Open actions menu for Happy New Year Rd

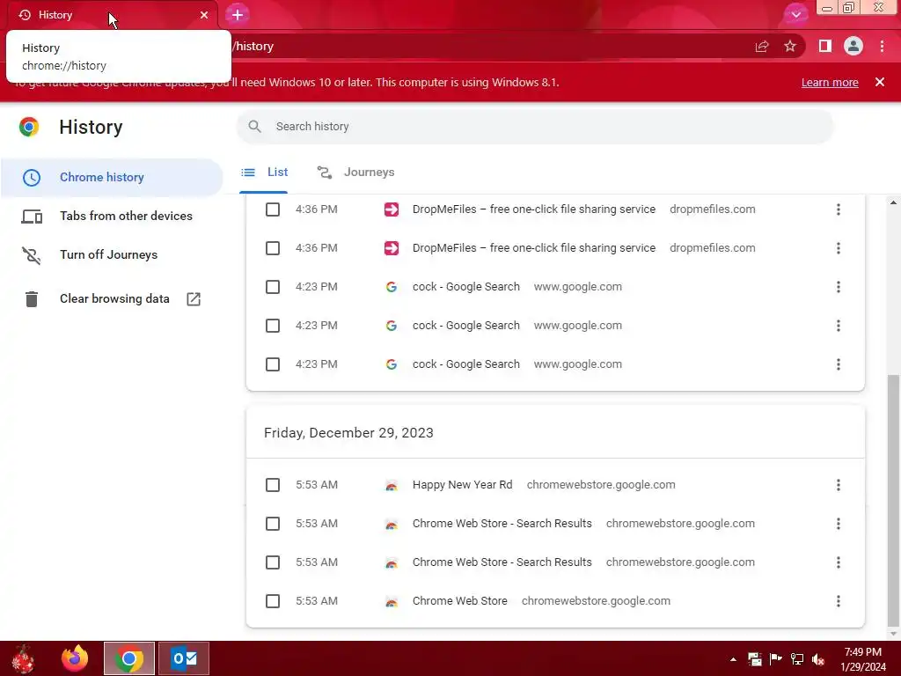(x=839, y=485)
